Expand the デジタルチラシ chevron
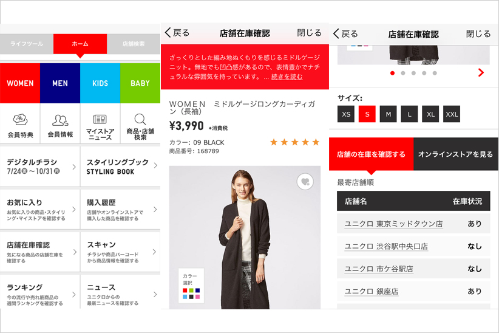Image resolution: width=499 pixels, height=333 pixels. click(x=74, y=166)
